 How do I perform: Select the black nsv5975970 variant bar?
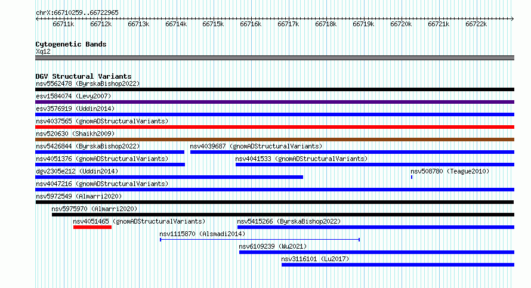[283, 215]
